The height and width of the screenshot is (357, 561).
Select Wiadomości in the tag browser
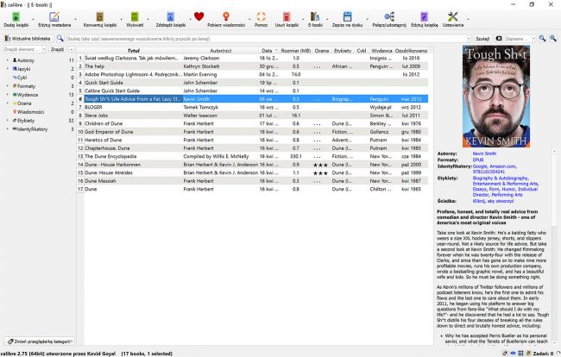tap(30, 112)
